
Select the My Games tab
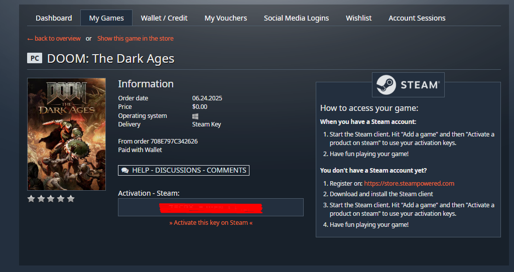click(106, 18)
